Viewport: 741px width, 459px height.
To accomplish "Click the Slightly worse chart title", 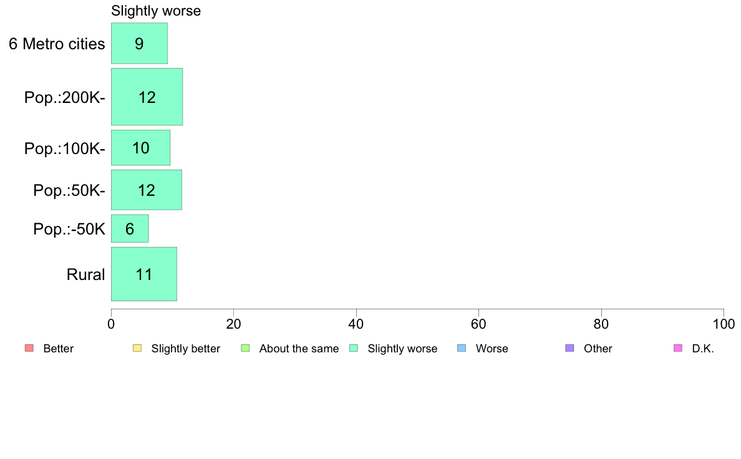I will point(156,11).
